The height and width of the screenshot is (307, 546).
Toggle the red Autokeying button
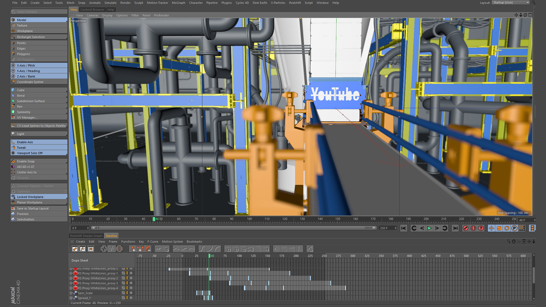pyautogui.click(x=473, y=228)
